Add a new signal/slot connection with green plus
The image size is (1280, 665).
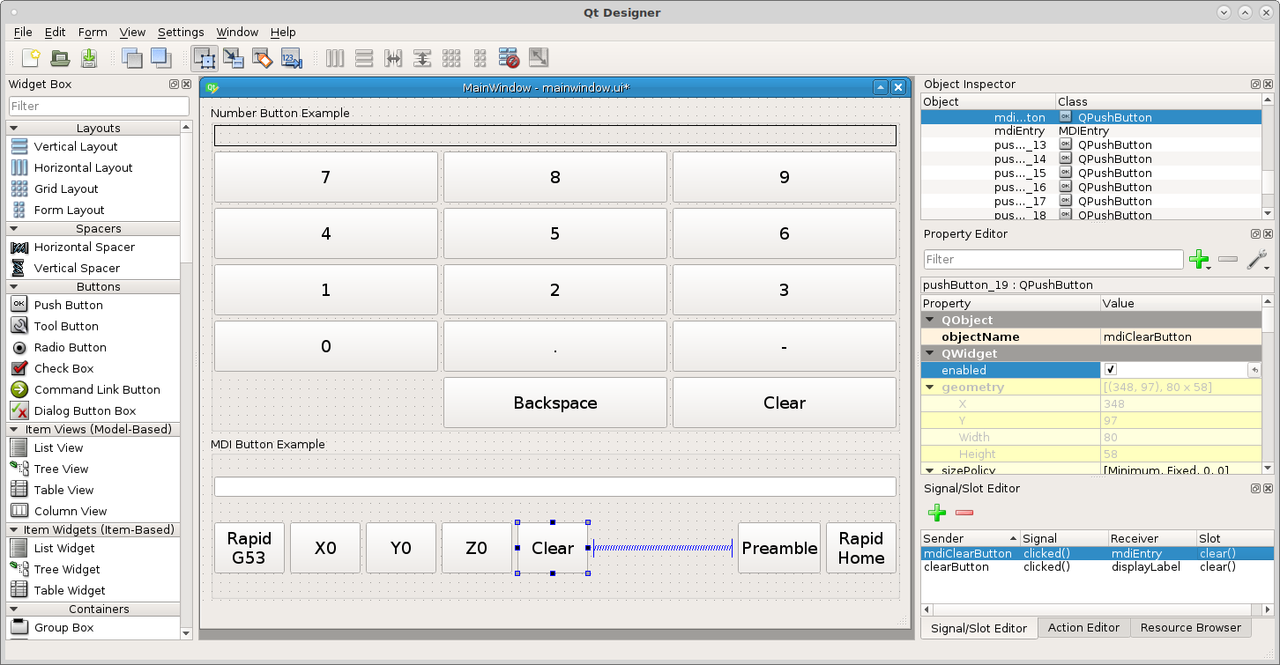[x=936, y=512]
